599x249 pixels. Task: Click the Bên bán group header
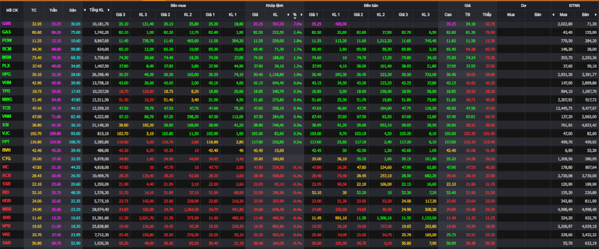point(371,6)
